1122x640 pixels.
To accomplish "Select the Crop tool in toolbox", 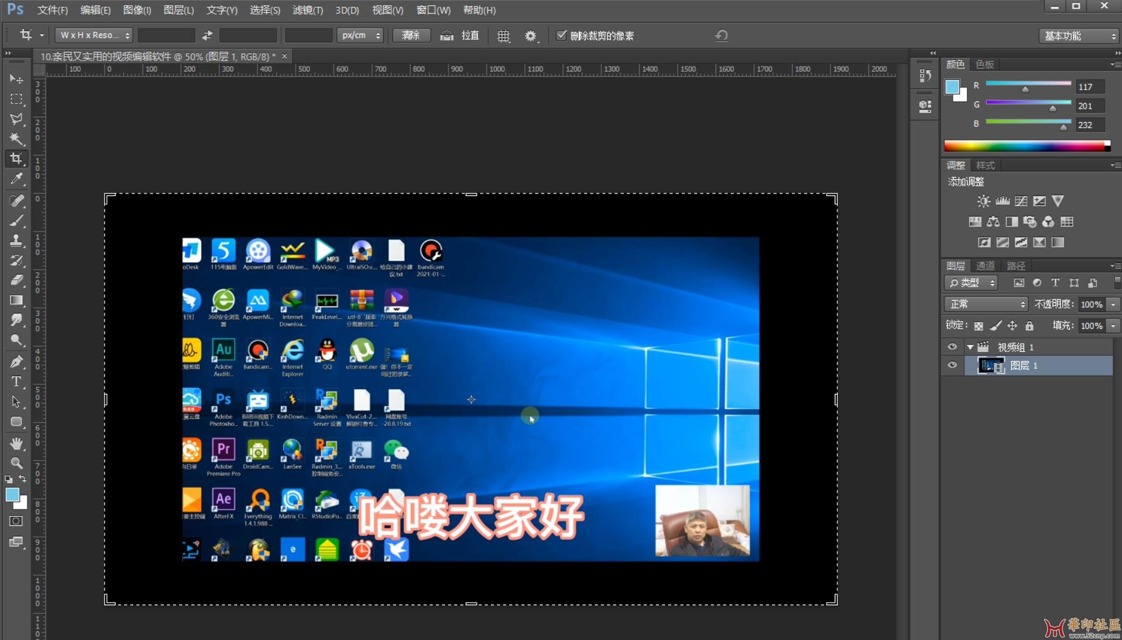I will pyautogui.click(x=16, y=159).
